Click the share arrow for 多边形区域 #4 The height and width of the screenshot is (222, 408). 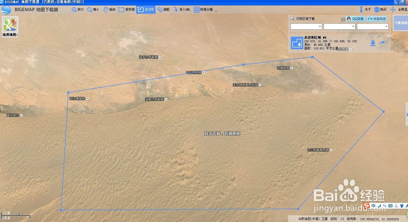point(382,43)
